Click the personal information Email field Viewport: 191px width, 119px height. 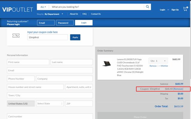pos(50,70)
